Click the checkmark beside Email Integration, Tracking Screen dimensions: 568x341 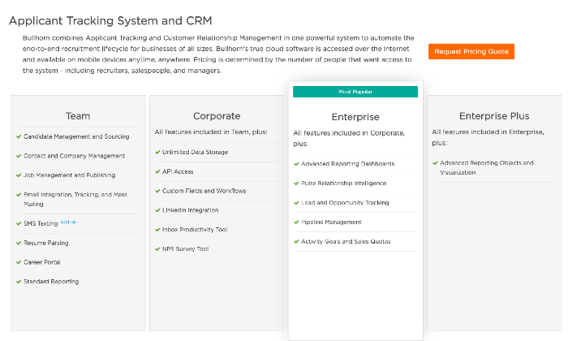pyautogui.click(x=19, y=195)
